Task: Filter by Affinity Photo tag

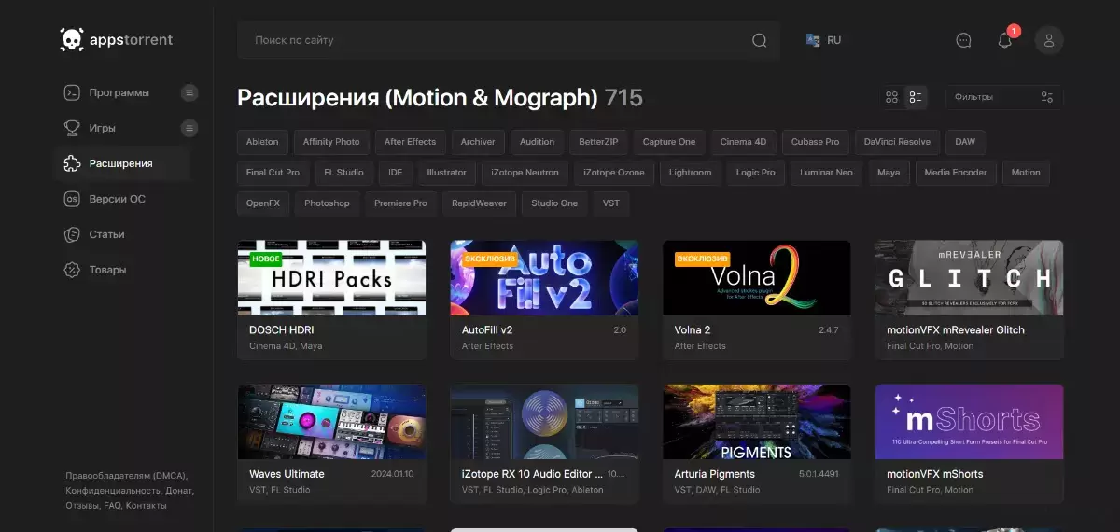Action: (331, 142)
